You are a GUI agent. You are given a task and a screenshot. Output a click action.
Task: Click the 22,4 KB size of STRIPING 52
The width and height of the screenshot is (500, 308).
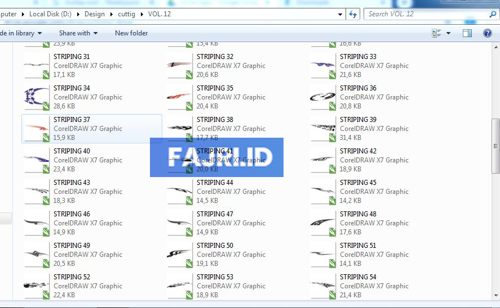click(64, 295)
